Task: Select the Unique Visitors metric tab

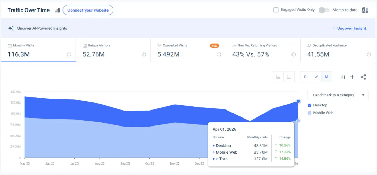Action: [x=113, y=50]
